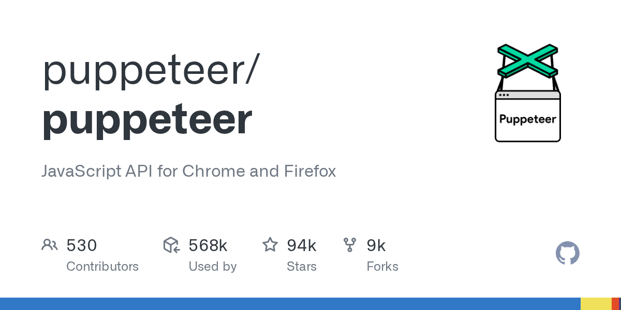
Task: Click the 9k forks count
Action: [376, 245]
